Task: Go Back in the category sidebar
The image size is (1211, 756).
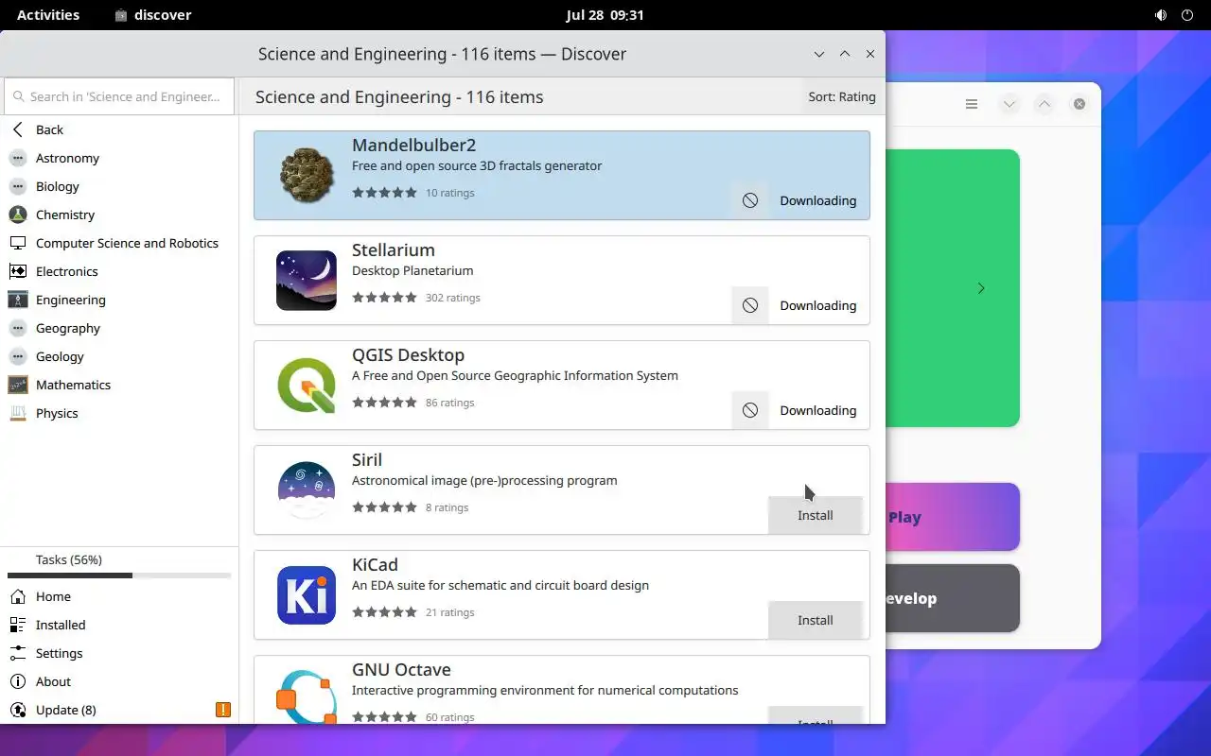Action: point(119,129)
